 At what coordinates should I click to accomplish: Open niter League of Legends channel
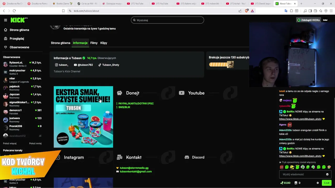click(22, 80)
